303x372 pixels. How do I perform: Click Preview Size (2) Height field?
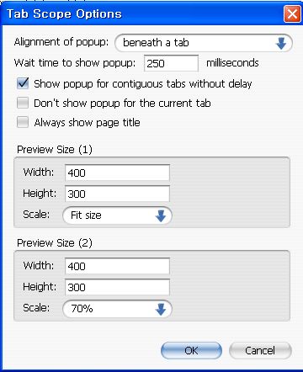click(117, 287)
